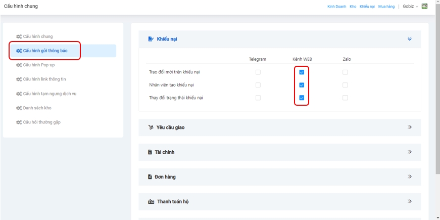Click the gear icon next to Cấu hình Pop-up
This screenshot has width=440, height=220.
pos(19,65)
